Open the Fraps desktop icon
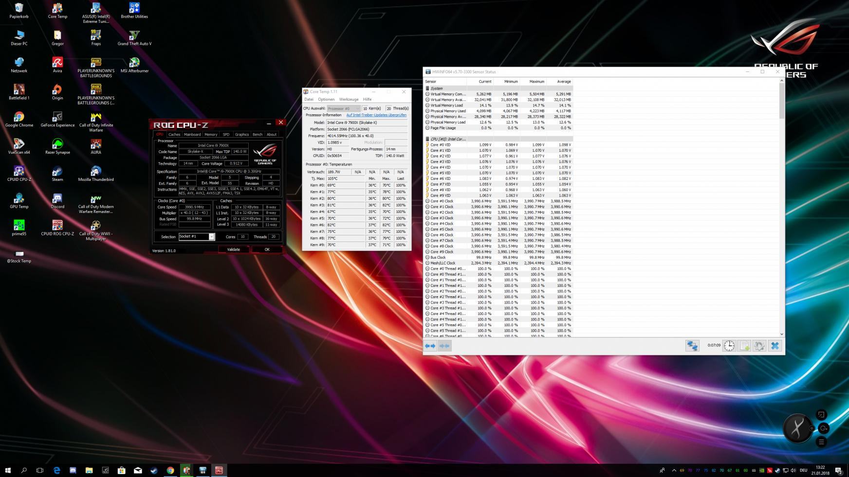Viewport: 849px width, 477px height. [x=96, y=37]
